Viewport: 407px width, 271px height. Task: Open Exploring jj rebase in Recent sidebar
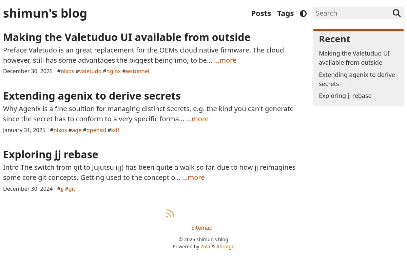pyautogui.click(x=345, y=96)
